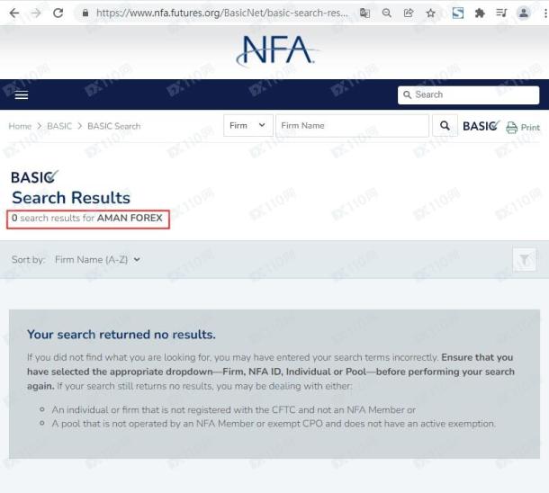The image size is (549, 493).
Task: Click the blue square extension icon
Action: pyautogui.click(x=458, y=13)
